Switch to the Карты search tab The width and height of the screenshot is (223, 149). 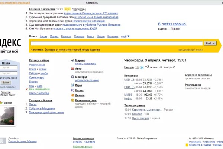(43, 36)
